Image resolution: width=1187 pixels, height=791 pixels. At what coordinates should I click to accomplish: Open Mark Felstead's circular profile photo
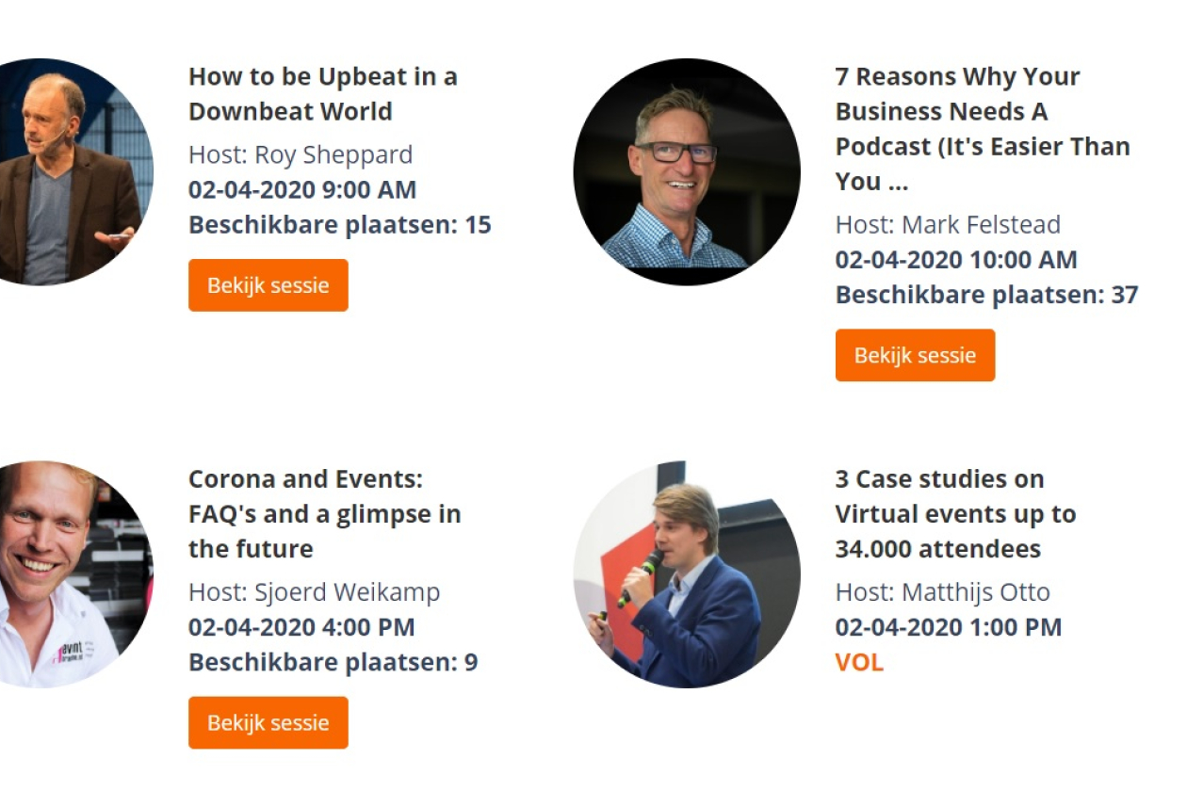pos(687,171)
